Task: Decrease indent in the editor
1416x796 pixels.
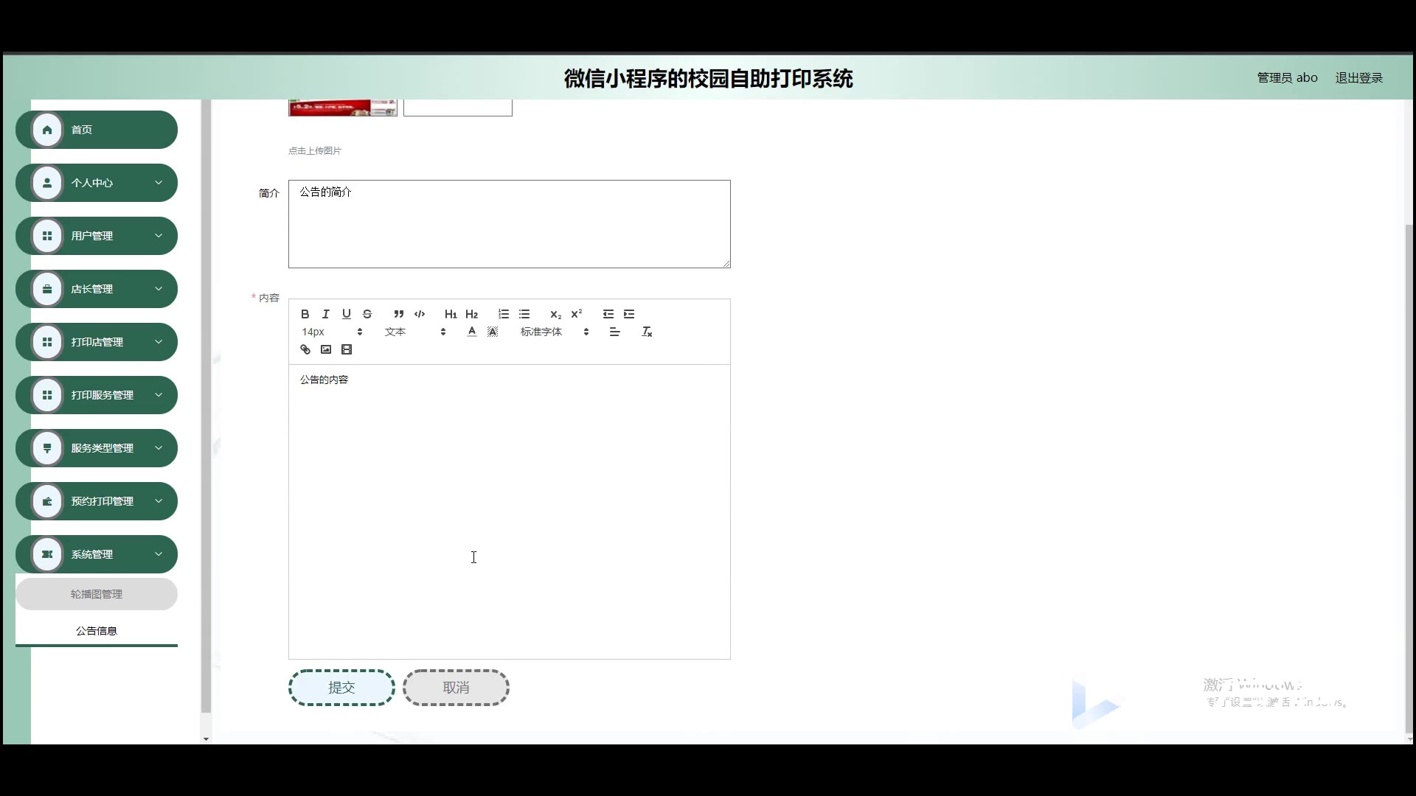Action: 608,314
